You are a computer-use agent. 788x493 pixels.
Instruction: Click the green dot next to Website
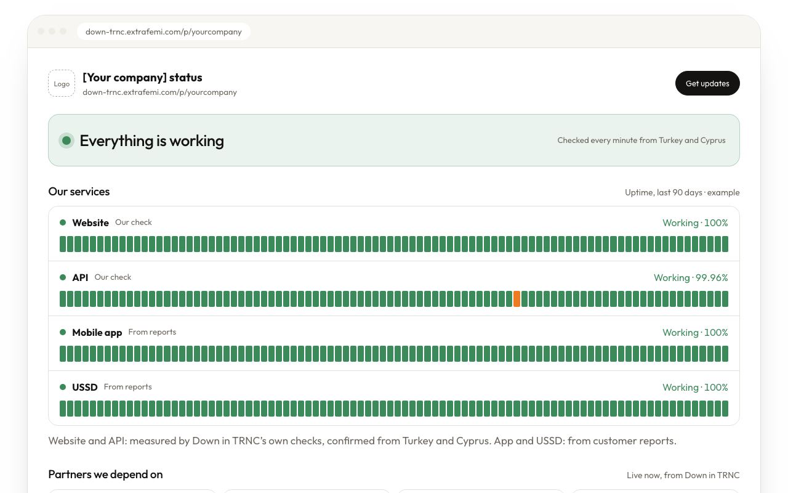tap(63, 222)
